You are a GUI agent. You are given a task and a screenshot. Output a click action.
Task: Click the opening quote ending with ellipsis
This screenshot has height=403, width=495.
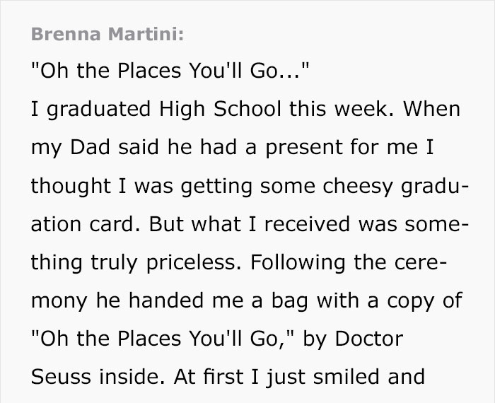click(170, 72)
